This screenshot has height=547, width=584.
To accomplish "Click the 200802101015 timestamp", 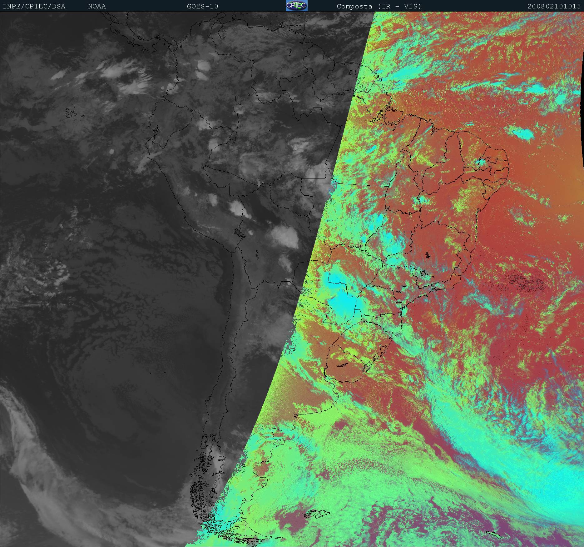I will click(554, 6).
